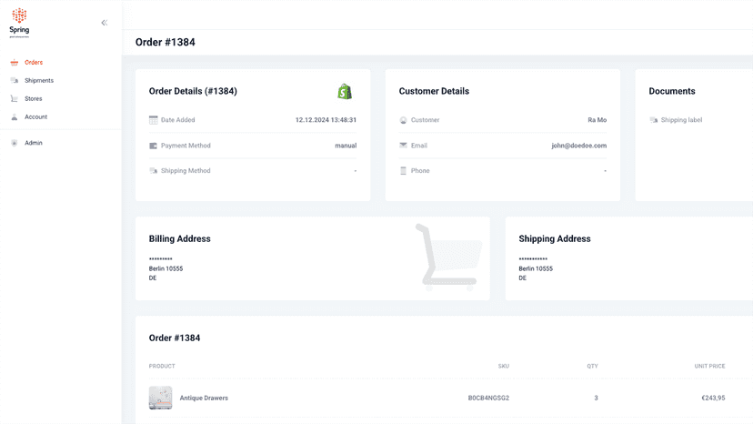Click the Email envelope icon
The width and height of the screenshot is (753, 424).
coord(404,146)
